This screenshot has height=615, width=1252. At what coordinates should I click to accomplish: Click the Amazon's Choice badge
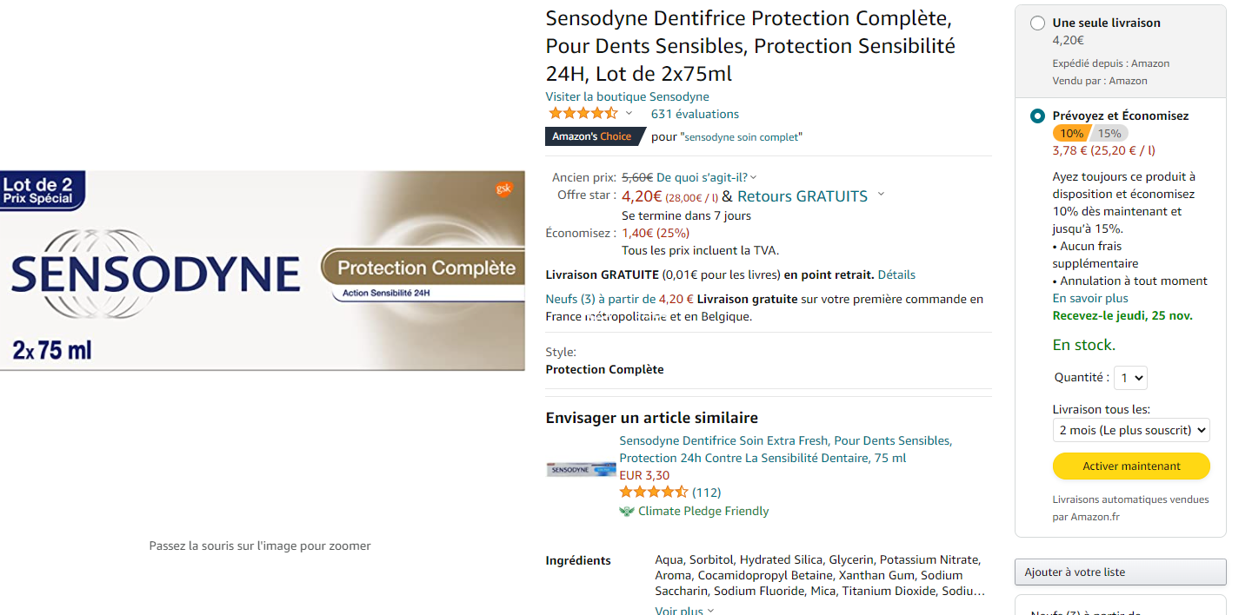[593, 136]
